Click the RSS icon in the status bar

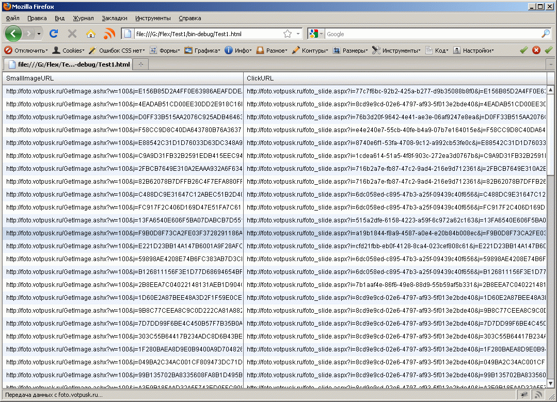(538, 395)
